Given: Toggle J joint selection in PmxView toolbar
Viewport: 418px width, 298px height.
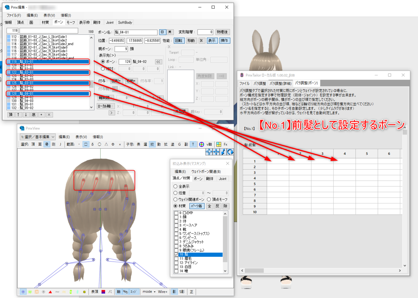Looking at the screenshot, I should [x=60, y=144].
